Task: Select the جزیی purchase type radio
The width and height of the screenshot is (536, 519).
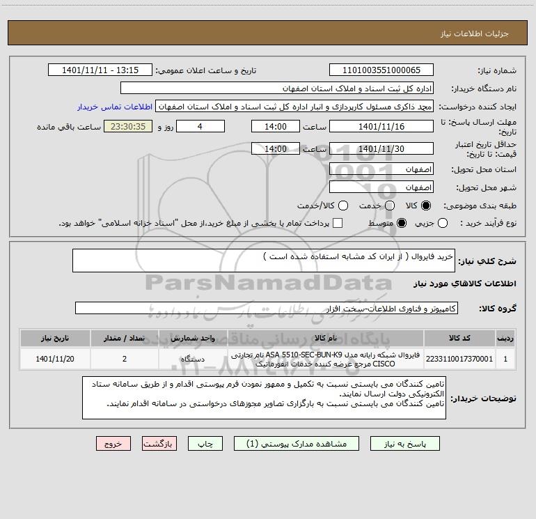Action: [x=443, y=223]
